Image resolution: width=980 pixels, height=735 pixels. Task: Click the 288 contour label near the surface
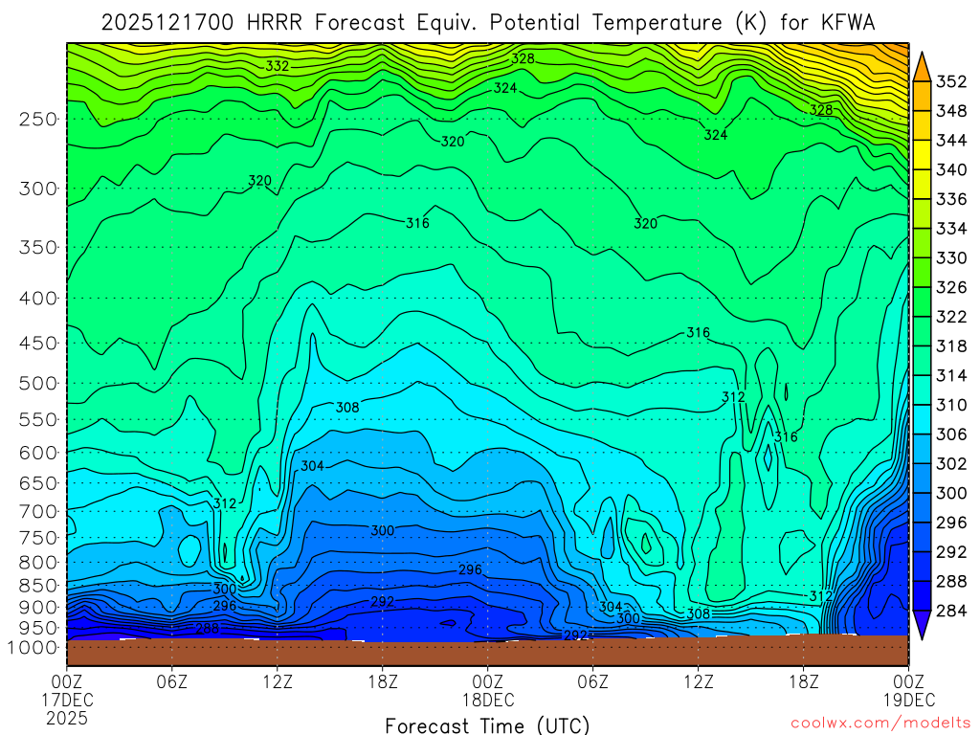pos(208,628)
